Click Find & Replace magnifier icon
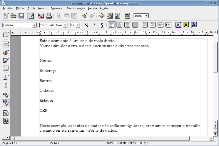 click(x=6, y=113)
